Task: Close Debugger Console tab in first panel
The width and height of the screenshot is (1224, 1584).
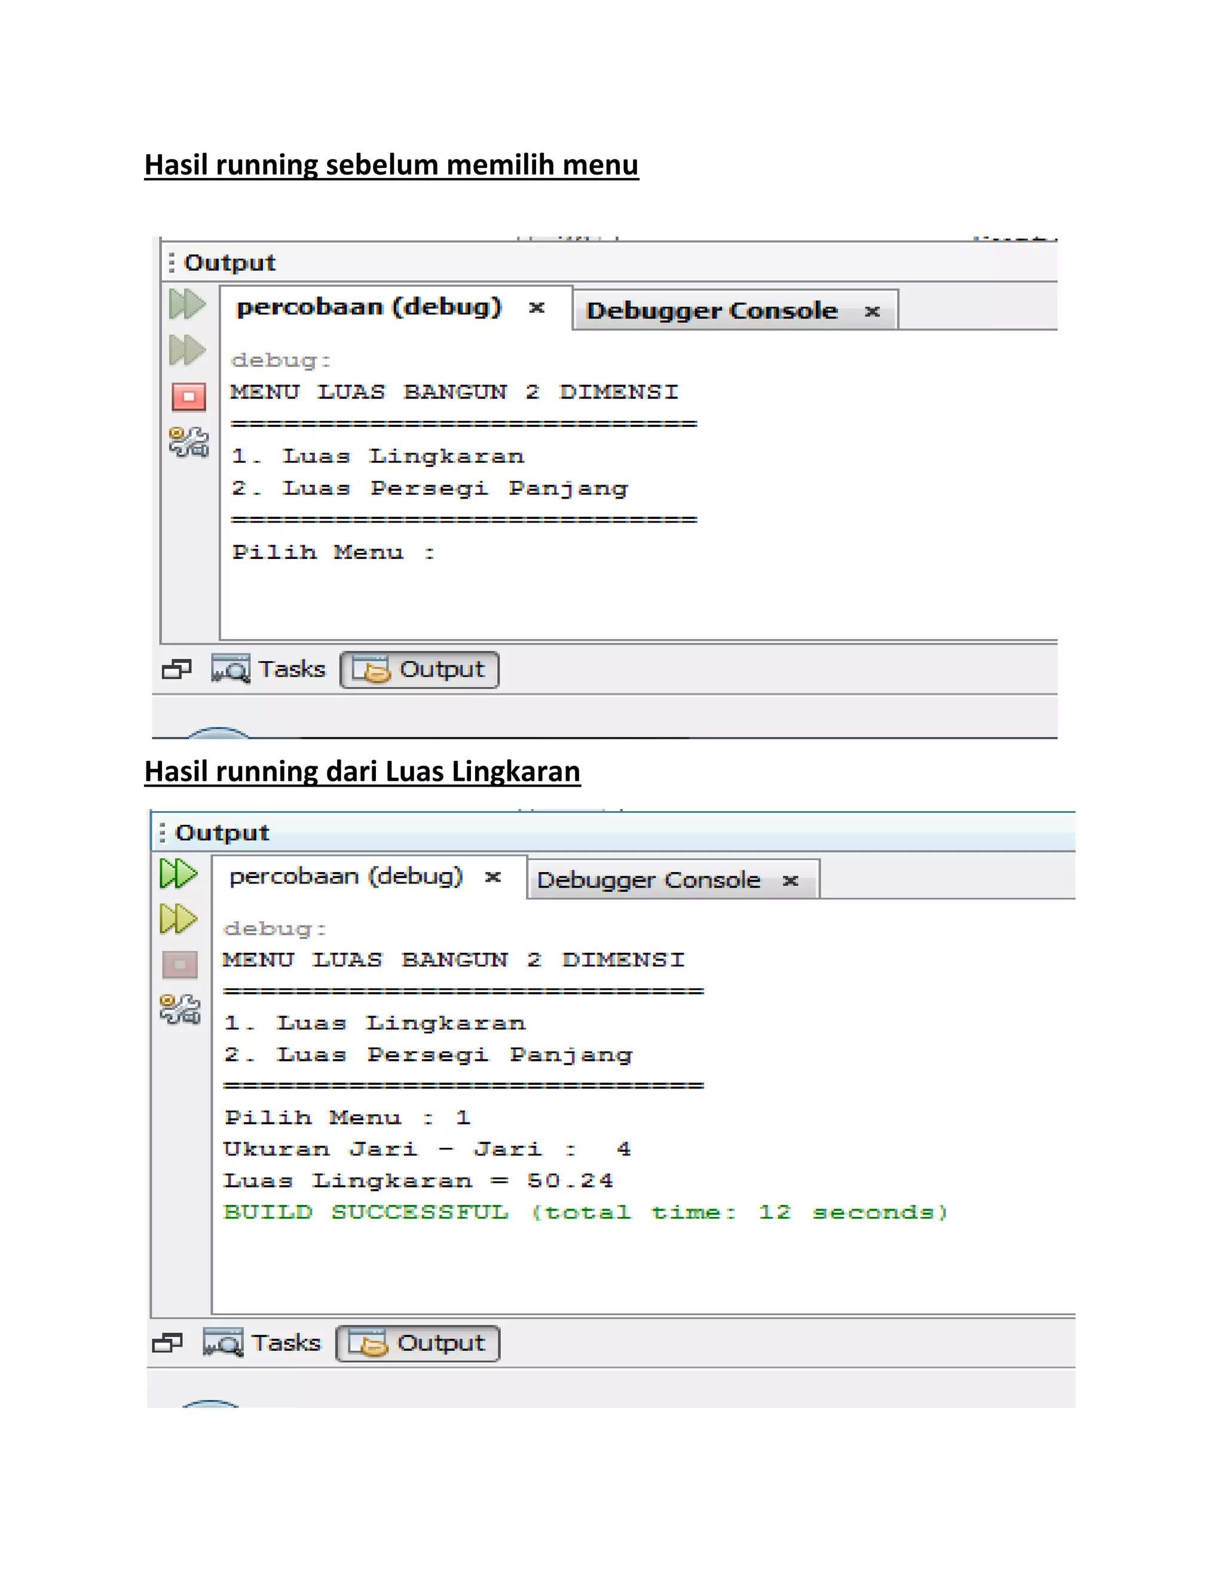Action: tap(873, 311)
